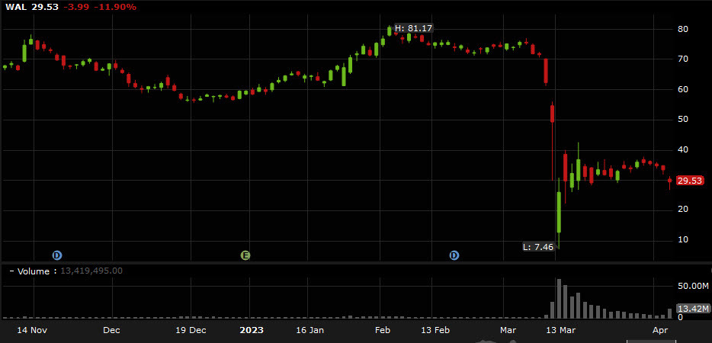Viewport: 712px width, 343px height.
Task: Click the green candle at the 81.17 high
Action: [390, 30]
